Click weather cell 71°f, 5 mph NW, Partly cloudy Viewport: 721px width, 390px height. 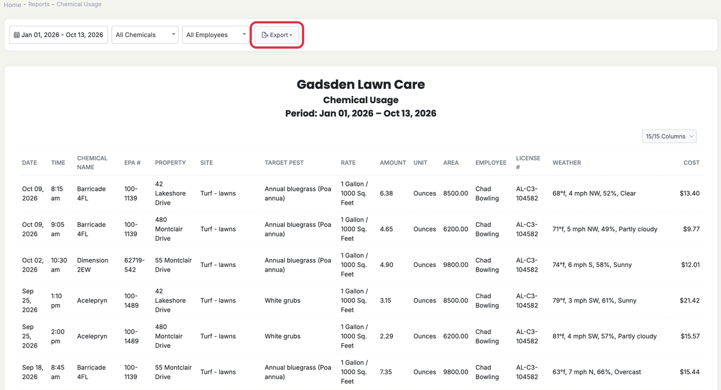(x=605, y=229)
